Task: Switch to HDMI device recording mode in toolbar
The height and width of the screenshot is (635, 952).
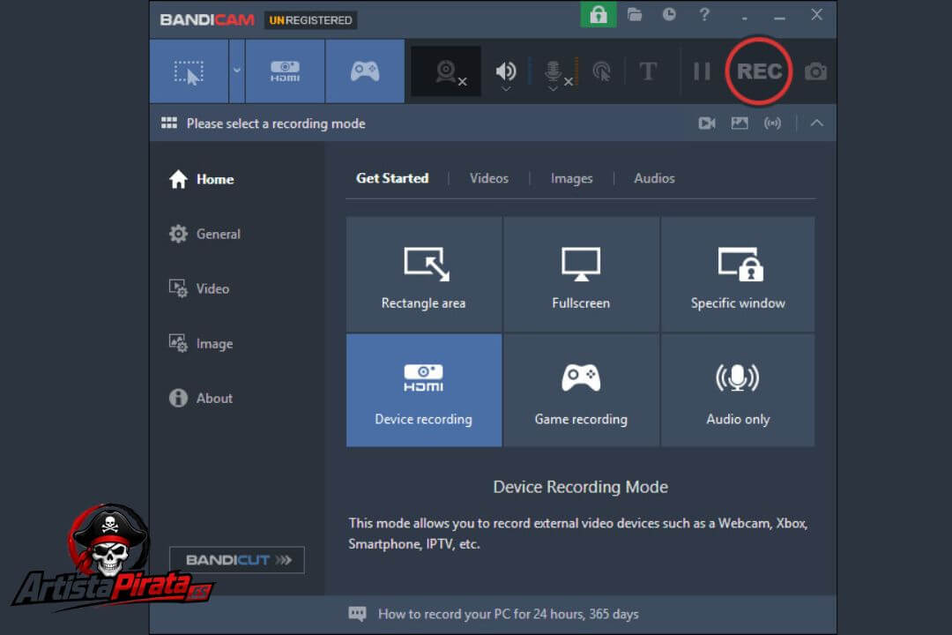Action: click(x=285, y=71)
